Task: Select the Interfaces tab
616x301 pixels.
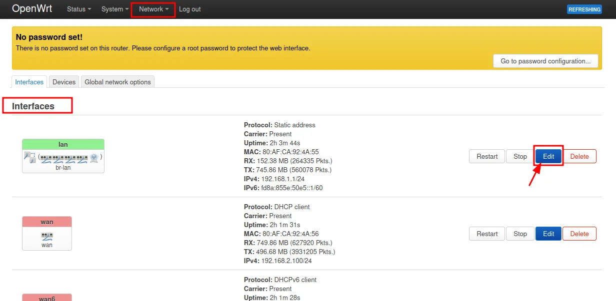Action: click(x=29, y=82)
